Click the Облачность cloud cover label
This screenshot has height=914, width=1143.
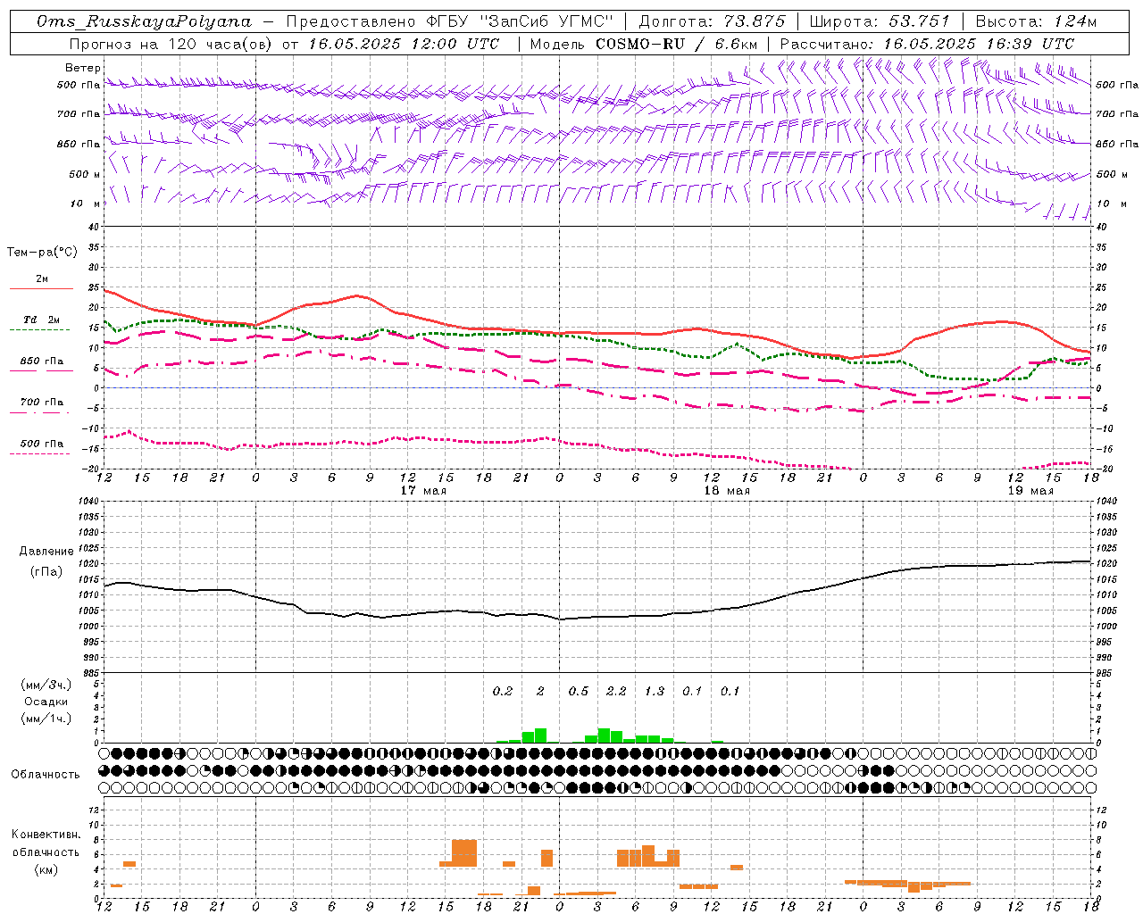click(46, 775)
